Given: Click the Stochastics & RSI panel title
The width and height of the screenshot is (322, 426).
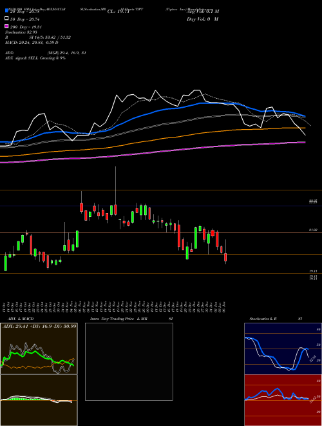Looking at the screenshot, I should pyautogui.click(x=276, y=319).
